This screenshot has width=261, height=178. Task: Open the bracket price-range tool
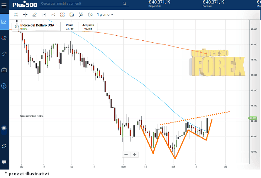(x=44, y=14)
